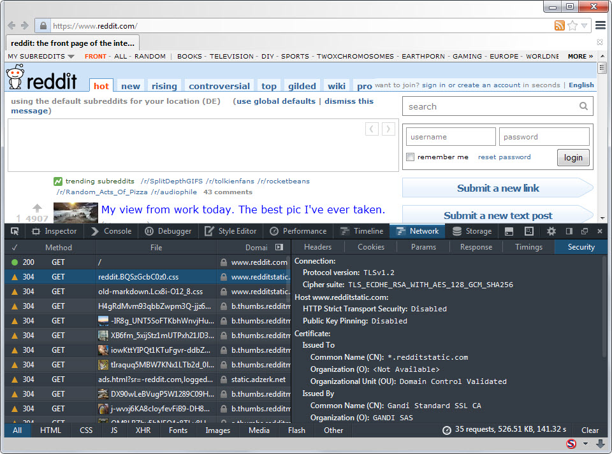Open the Headers details tab
The image size is (612, 454).
pyautogui.click(x=317, y=247)
